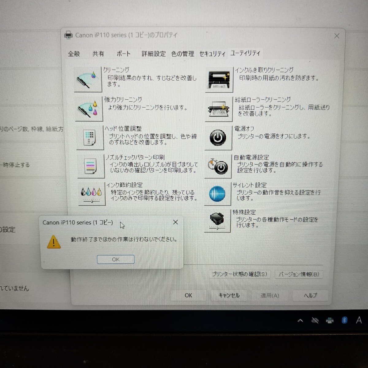Click the 電源オフ power off icon
The image size is (368, 368).
point(218,138)
